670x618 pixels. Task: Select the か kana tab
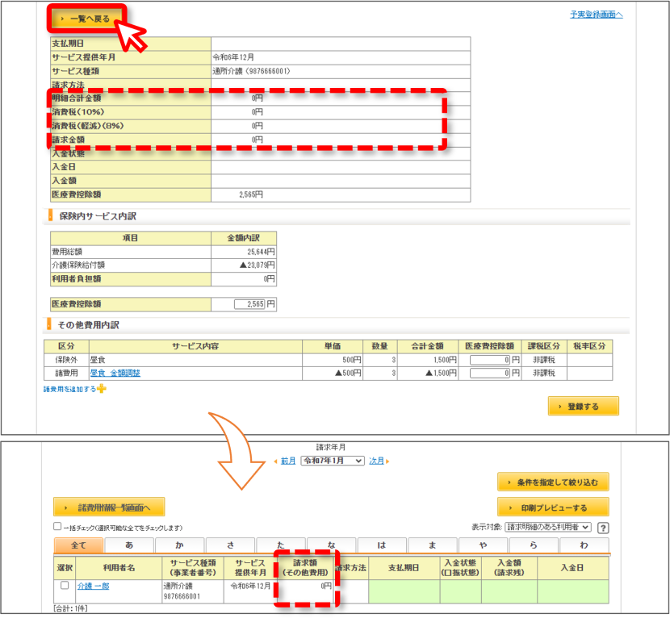point(179,545)
